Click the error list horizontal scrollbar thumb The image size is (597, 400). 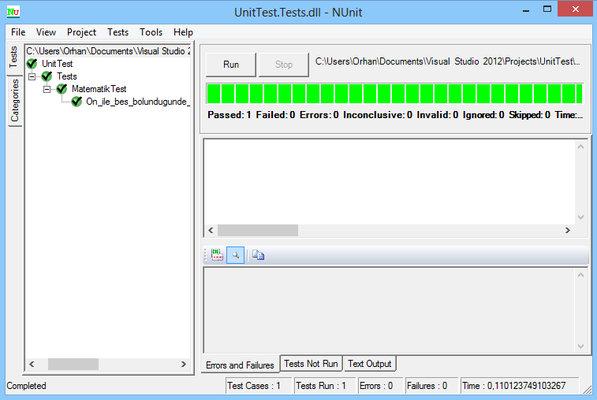258,230
